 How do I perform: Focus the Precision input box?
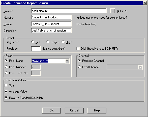(x=36, y=49)
